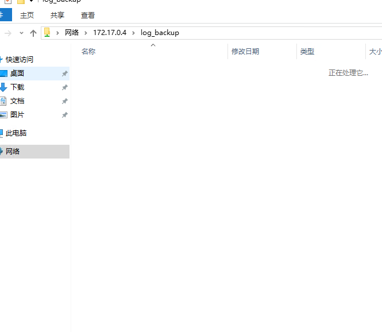Open quick access toolbar dropdown arrow
382x332 pixels.
[31, 1]
